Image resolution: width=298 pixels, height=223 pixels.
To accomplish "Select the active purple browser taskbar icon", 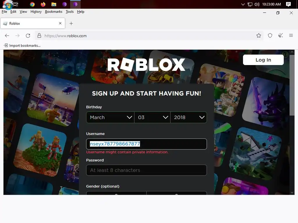I will pos(75,4).
